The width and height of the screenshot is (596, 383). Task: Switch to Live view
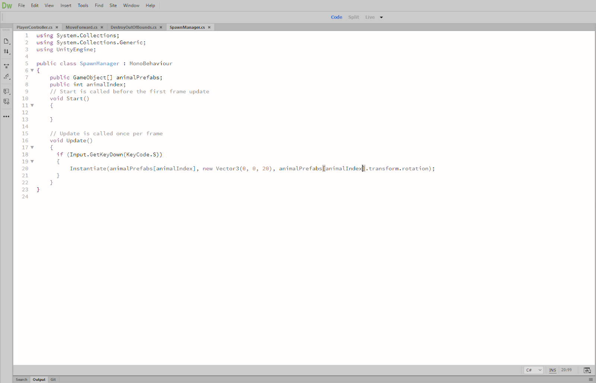(370, 17)
